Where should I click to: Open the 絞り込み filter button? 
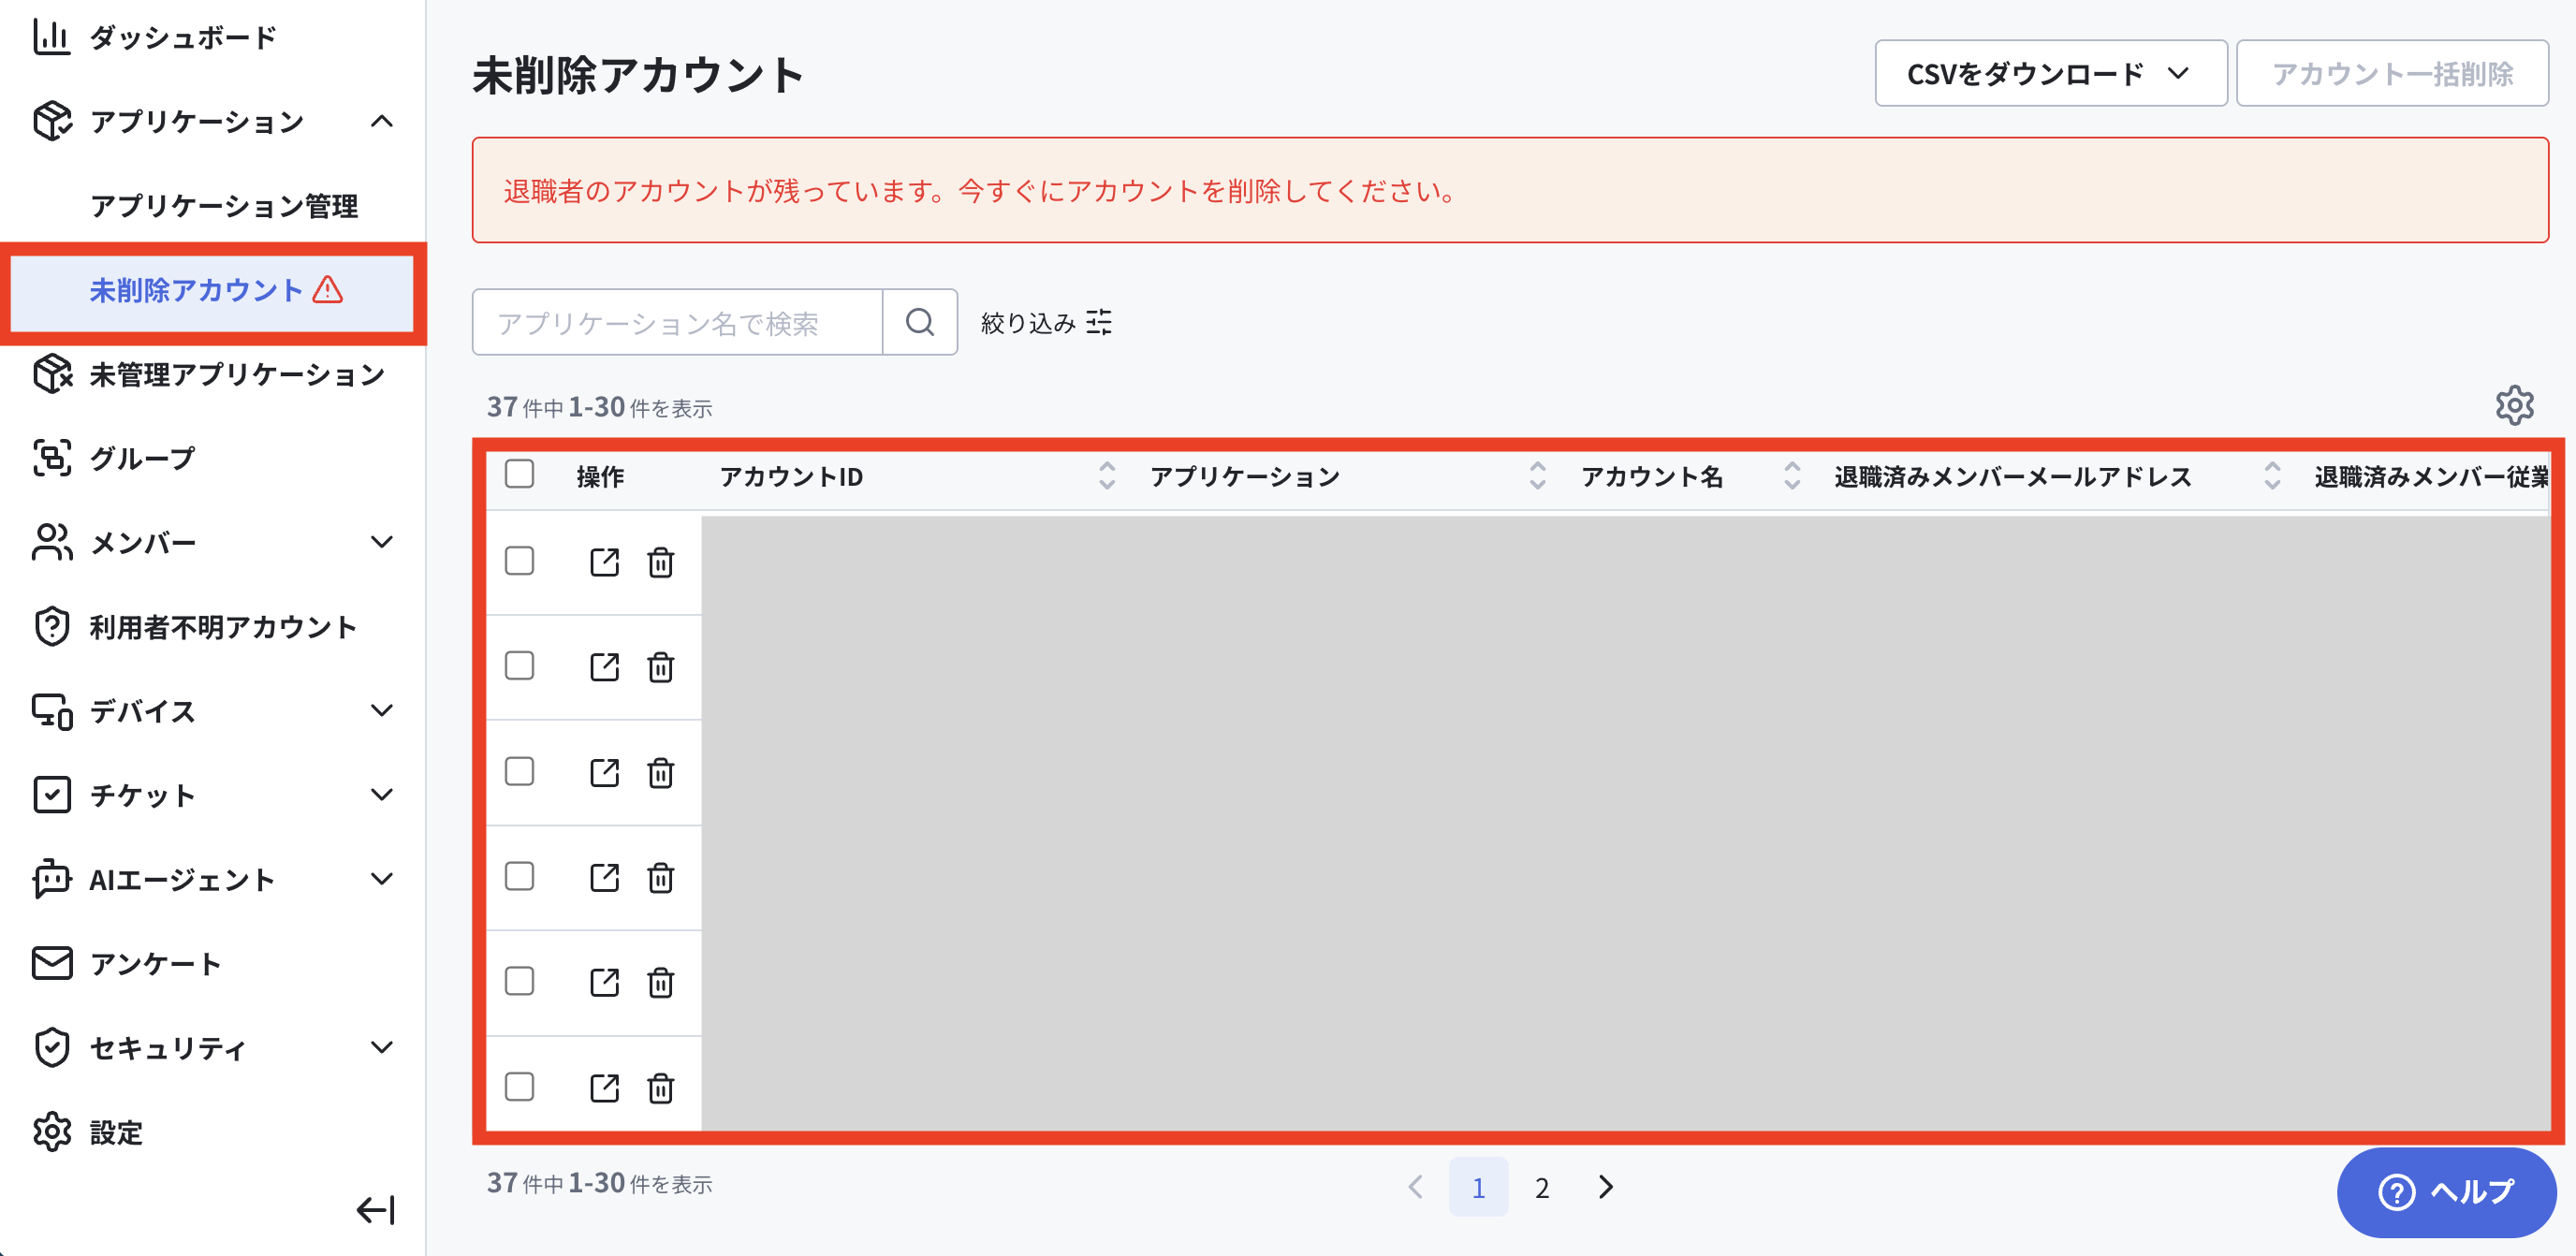coord(1046,322)
